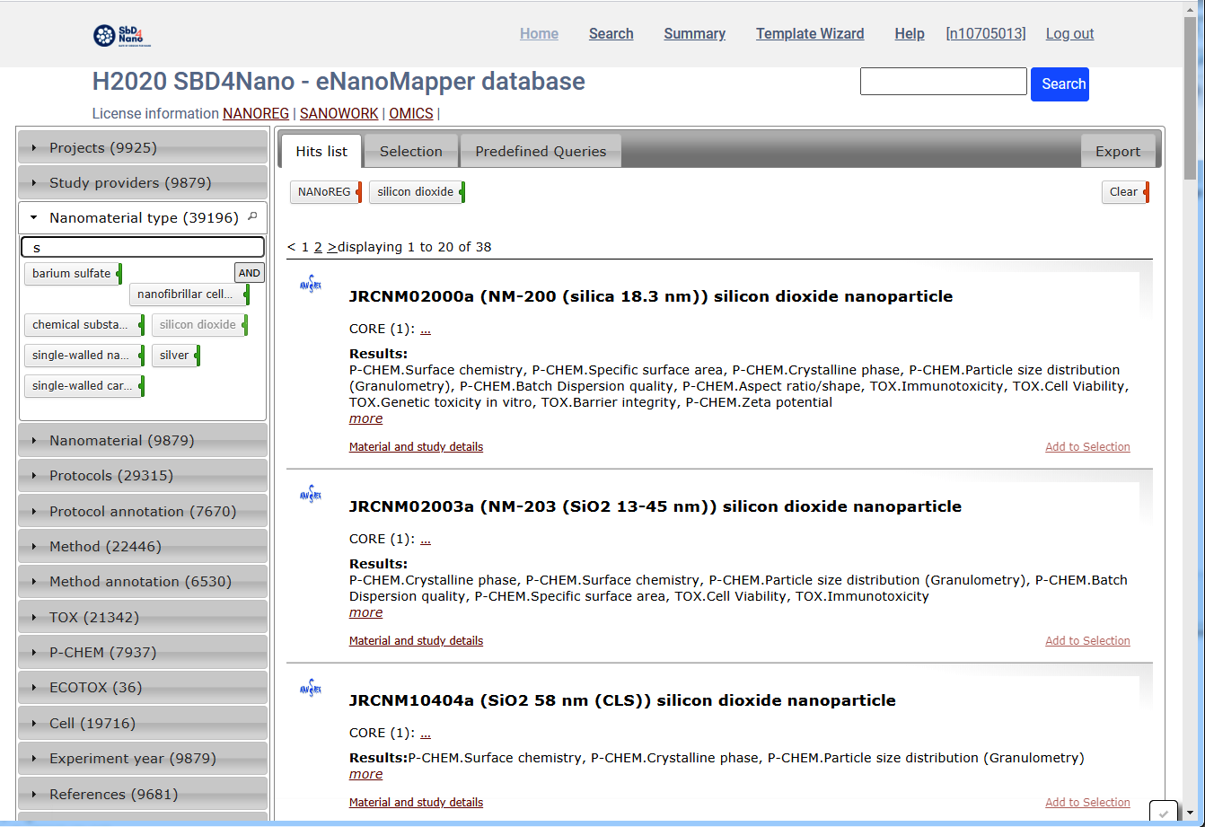The image size is (1205, 827).
Task: Click the NANoREG logo next to JRCNM10404a
Action: click(x=311, y=690)
